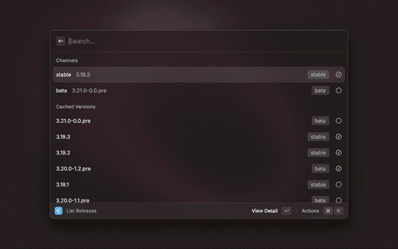Select cached version 3.19.2 row
This screenshot has width=398, height=249.
[199, 153]
